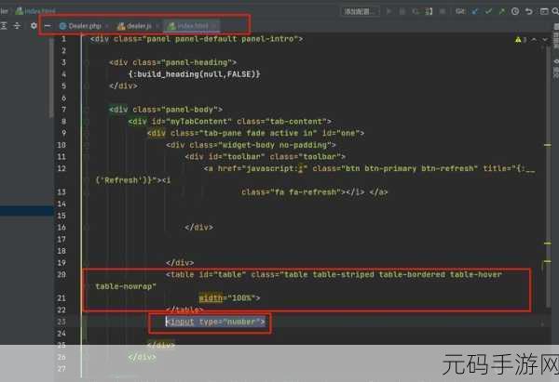The height and width of the screenshot is (382, 559).
Task: Click Git push arrow icon
Action: [x=501, y=11]
